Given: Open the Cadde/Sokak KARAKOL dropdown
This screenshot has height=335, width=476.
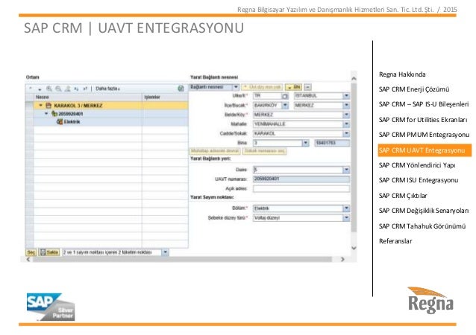Looking at the screenshot, I should coord(346,133).
